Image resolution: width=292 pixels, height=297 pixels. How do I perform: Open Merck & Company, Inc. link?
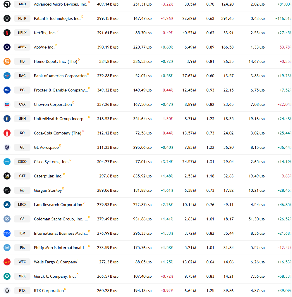click(55, 276)
